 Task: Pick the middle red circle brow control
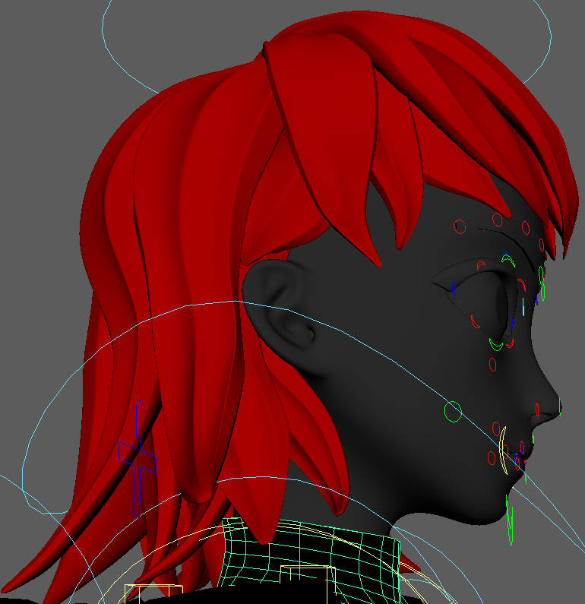[x=497, y=220]
